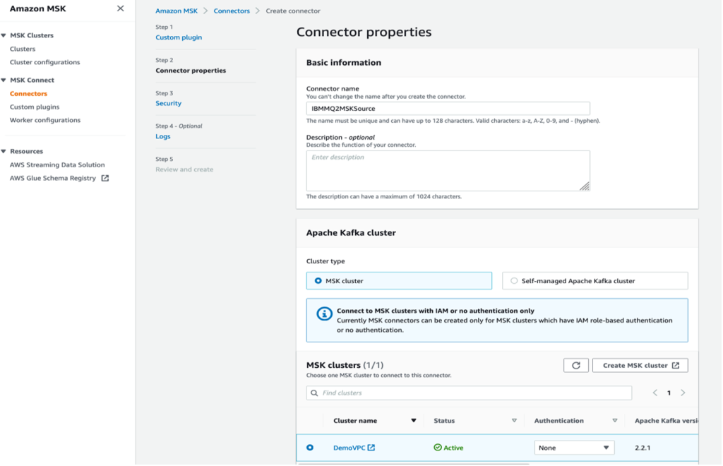Open the DemoVPC cluster details external link

(373, 447)
